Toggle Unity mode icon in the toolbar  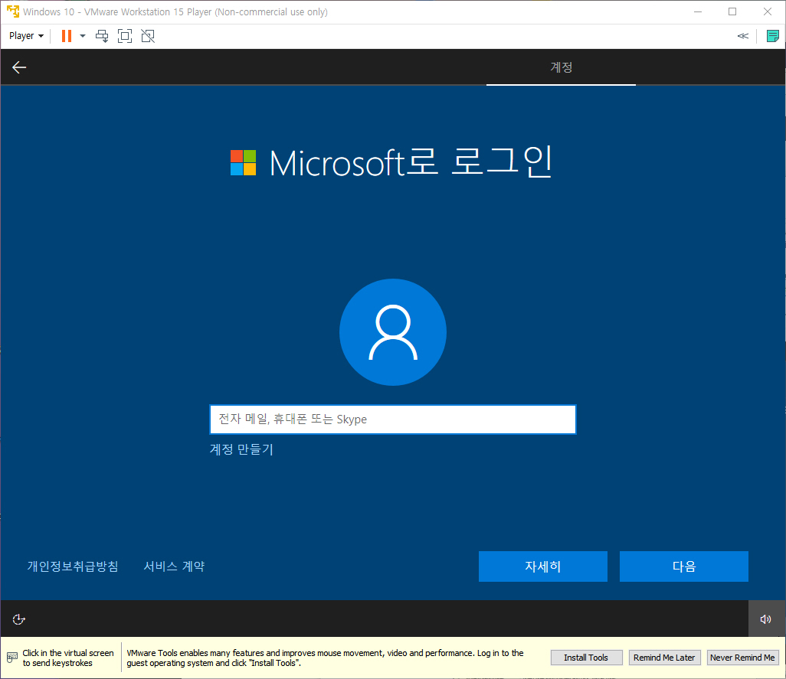148,36
